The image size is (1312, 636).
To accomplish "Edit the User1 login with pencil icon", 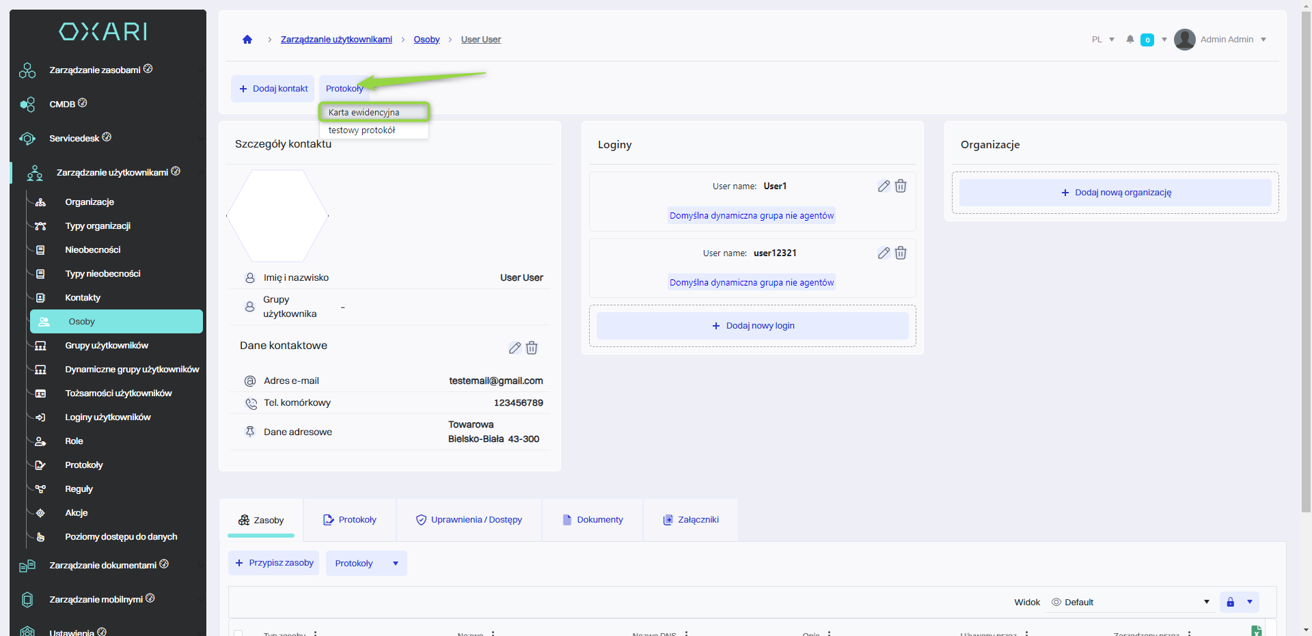I will point(884,186).
